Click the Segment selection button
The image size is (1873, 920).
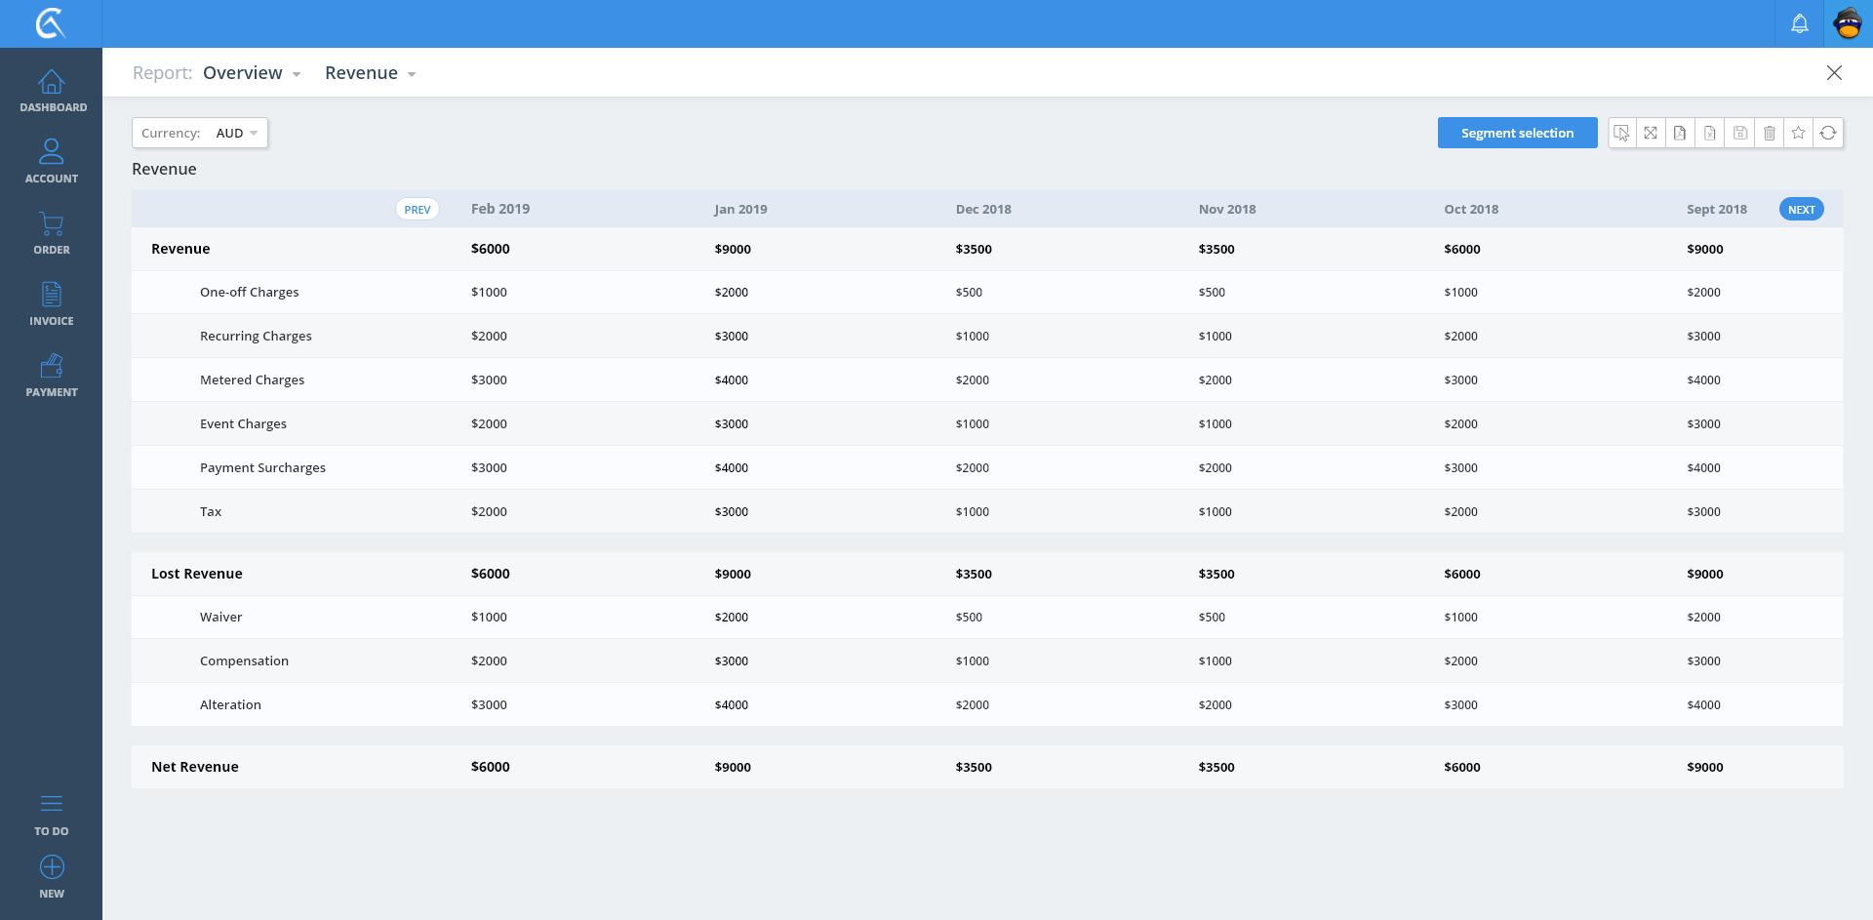click(x=1517, y=133)
